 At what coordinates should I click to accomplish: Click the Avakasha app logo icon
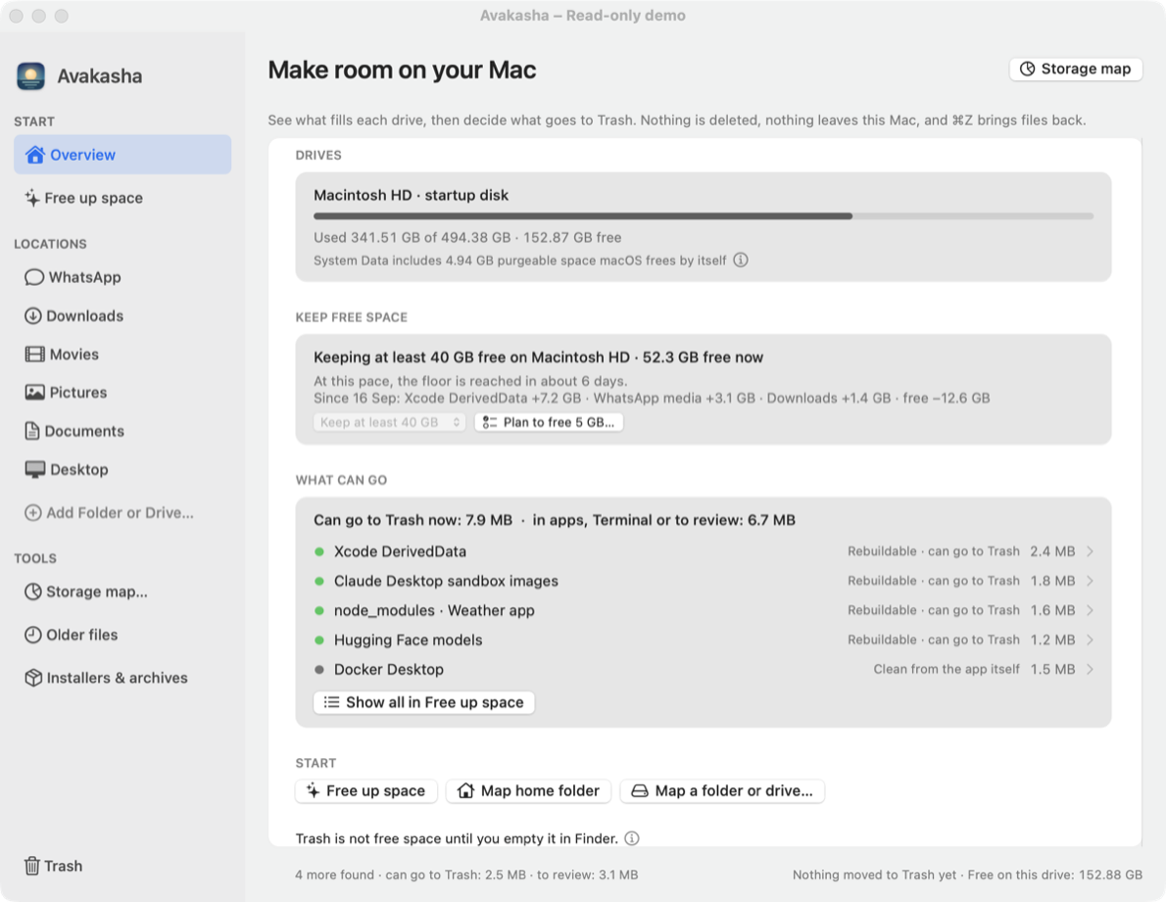click(x=31, y=75)
